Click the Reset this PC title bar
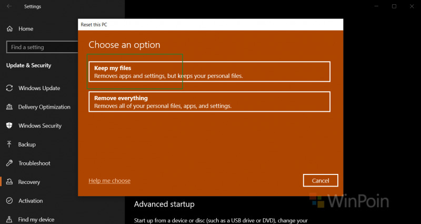 click(210, 24)
